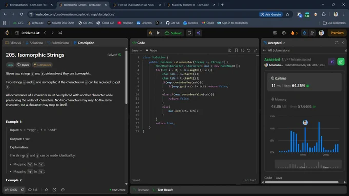Click the Easy difficulty badge
The image size is (349, 196).
(10, 65)
